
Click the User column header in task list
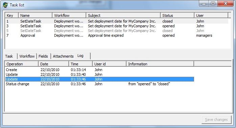pos(211,15)
